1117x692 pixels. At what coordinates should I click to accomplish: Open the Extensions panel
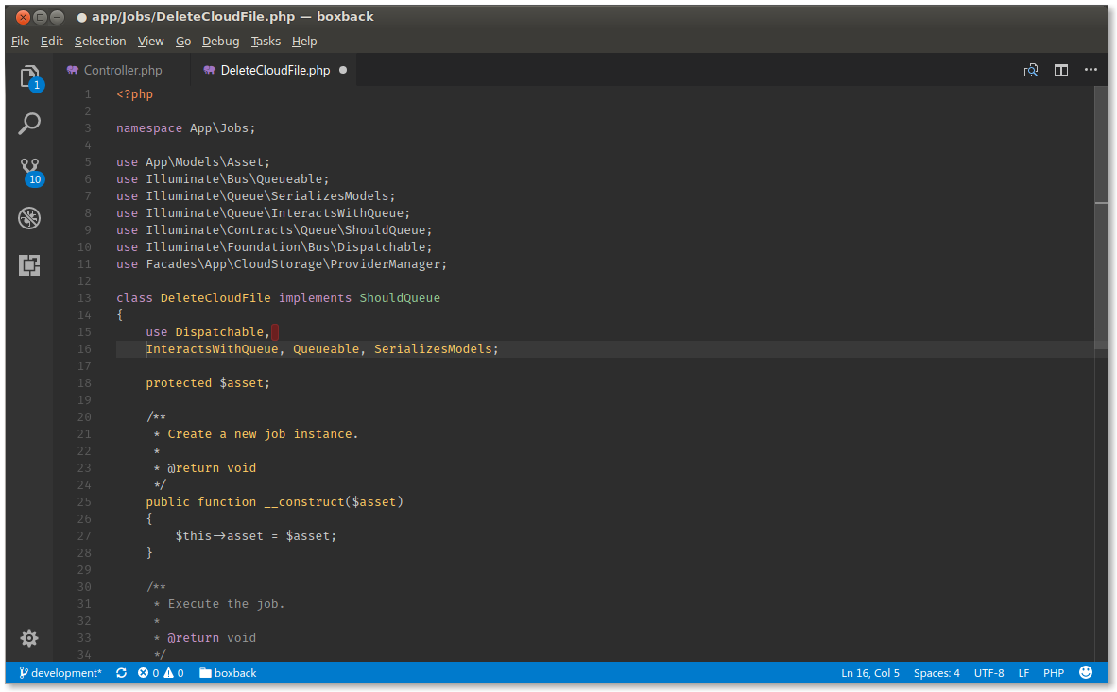coord(29,265)
